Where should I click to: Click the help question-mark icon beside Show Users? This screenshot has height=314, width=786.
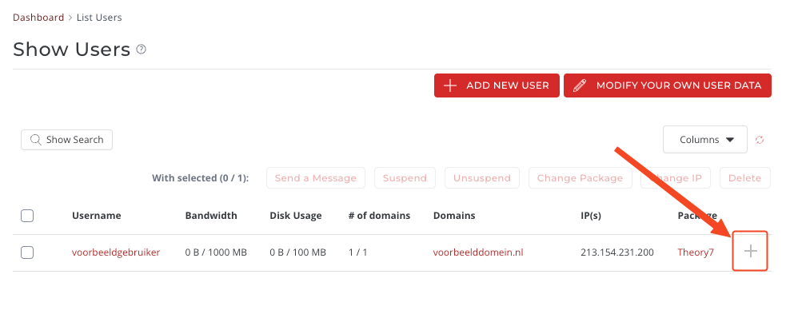142,49
